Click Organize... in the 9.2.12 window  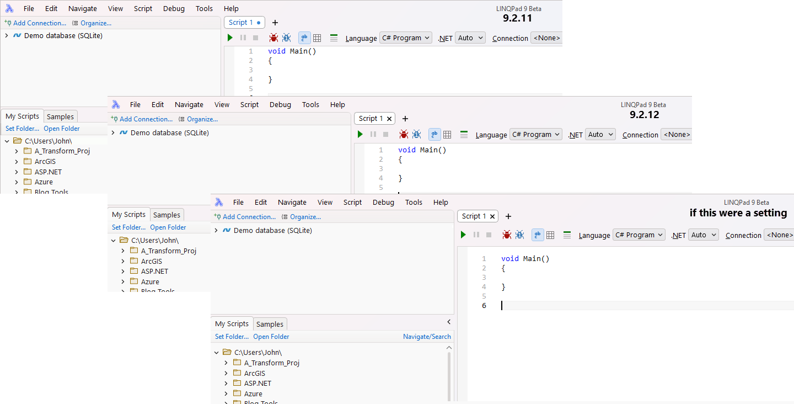[198, 119]
